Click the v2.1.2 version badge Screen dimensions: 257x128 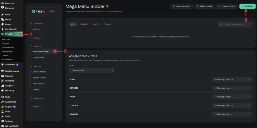(x=51, y=11)
